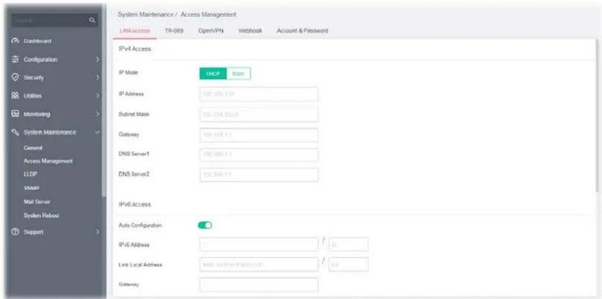Click the System Maintenance wrench icon
Image resolution: width=602 pixels, height=299 pixels.
[16, 132]
